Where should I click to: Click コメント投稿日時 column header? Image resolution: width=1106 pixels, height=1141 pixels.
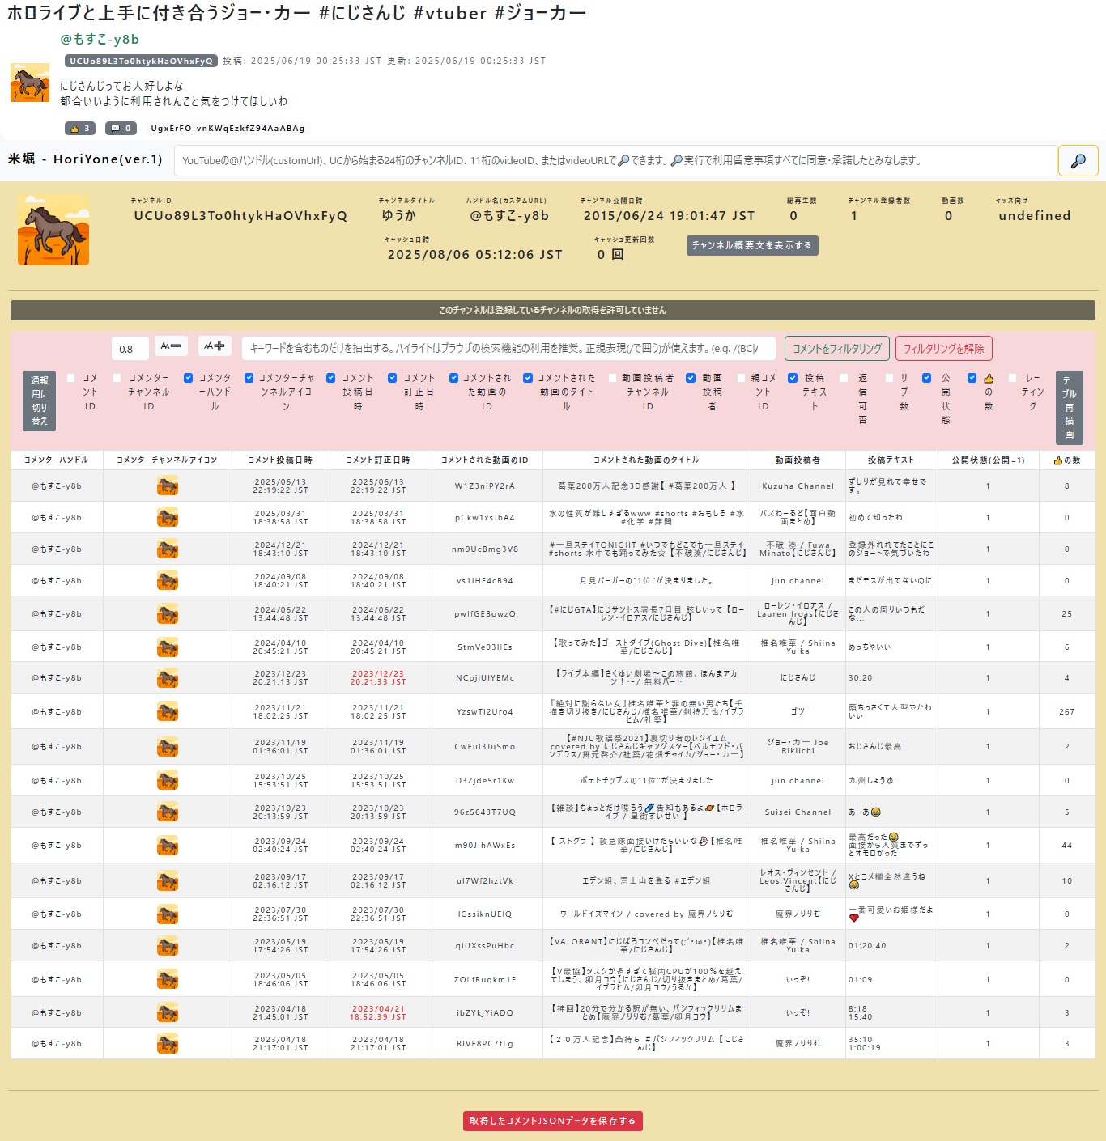tap(280, 460)
